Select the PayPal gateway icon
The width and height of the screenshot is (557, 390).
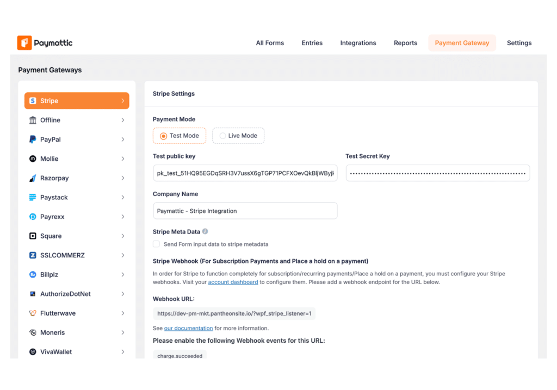pyautogui.click(x=33, y=140)
